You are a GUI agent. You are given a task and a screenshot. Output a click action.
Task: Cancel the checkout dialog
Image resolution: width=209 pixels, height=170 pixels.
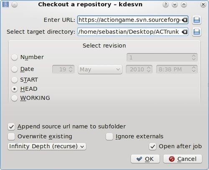(x=183, y=159)
